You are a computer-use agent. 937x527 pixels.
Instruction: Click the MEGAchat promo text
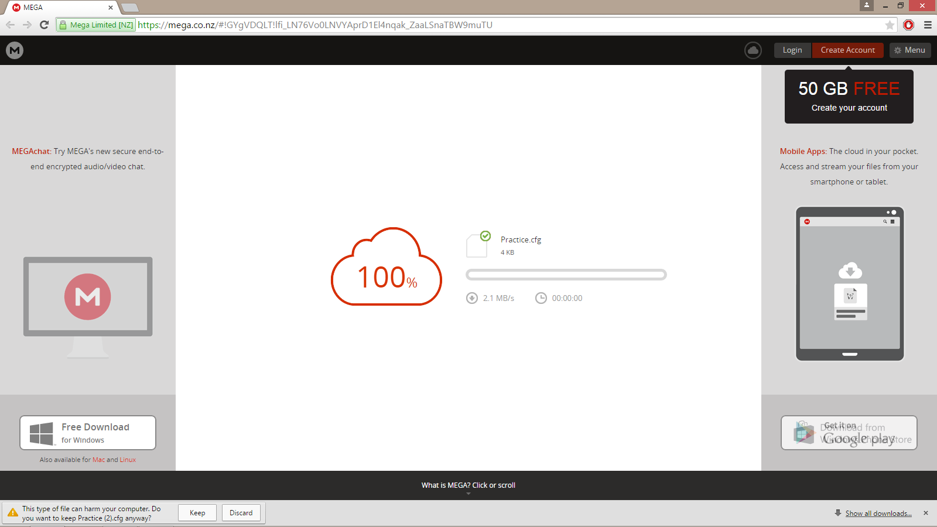tap(88, 159)
